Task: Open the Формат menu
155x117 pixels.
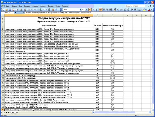Action: pos(35,6)
